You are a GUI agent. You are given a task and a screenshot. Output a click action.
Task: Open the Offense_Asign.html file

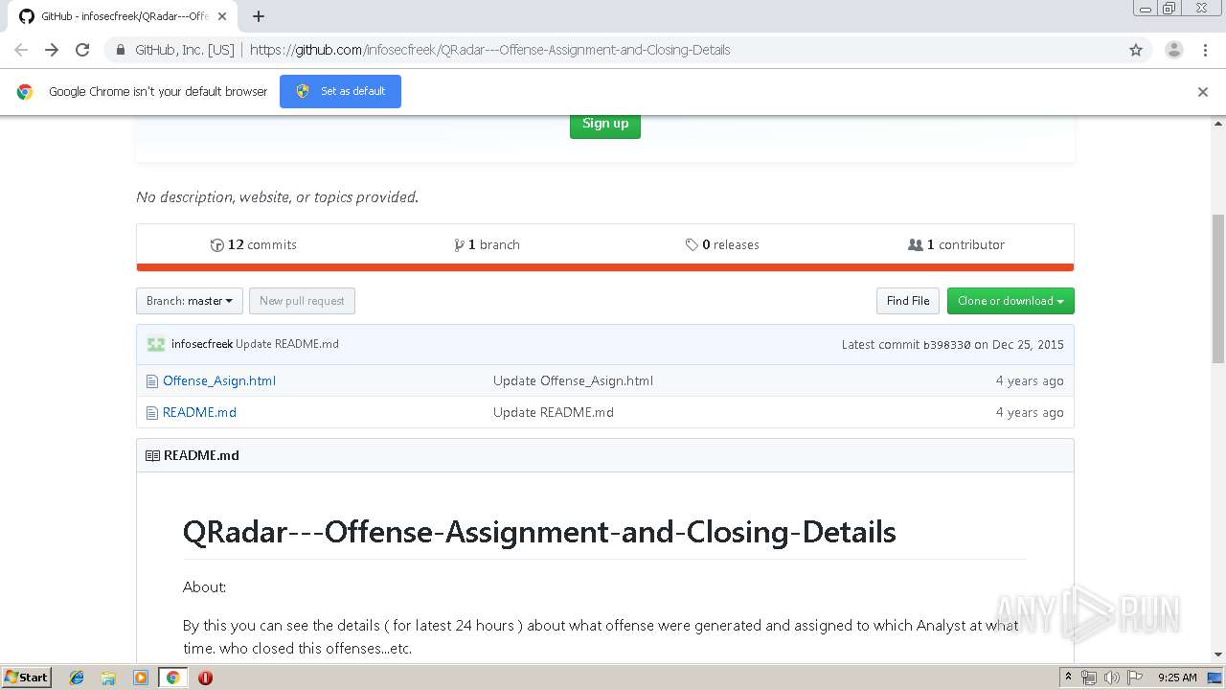click(x=219, y=380)
